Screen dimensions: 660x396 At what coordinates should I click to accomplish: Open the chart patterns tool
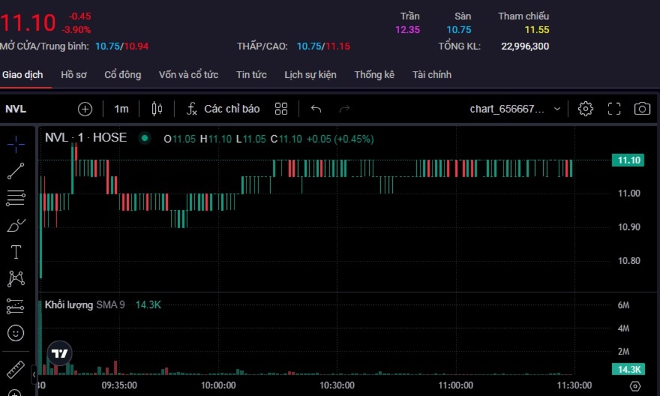[16, 278]
